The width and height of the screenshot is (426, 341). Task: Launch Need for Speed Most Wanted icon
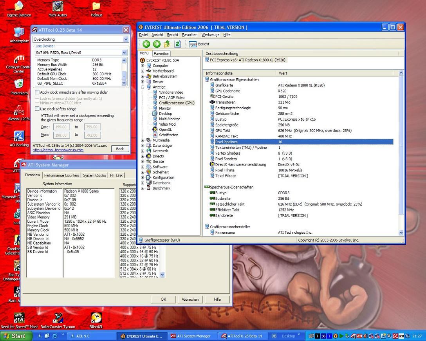19,321
